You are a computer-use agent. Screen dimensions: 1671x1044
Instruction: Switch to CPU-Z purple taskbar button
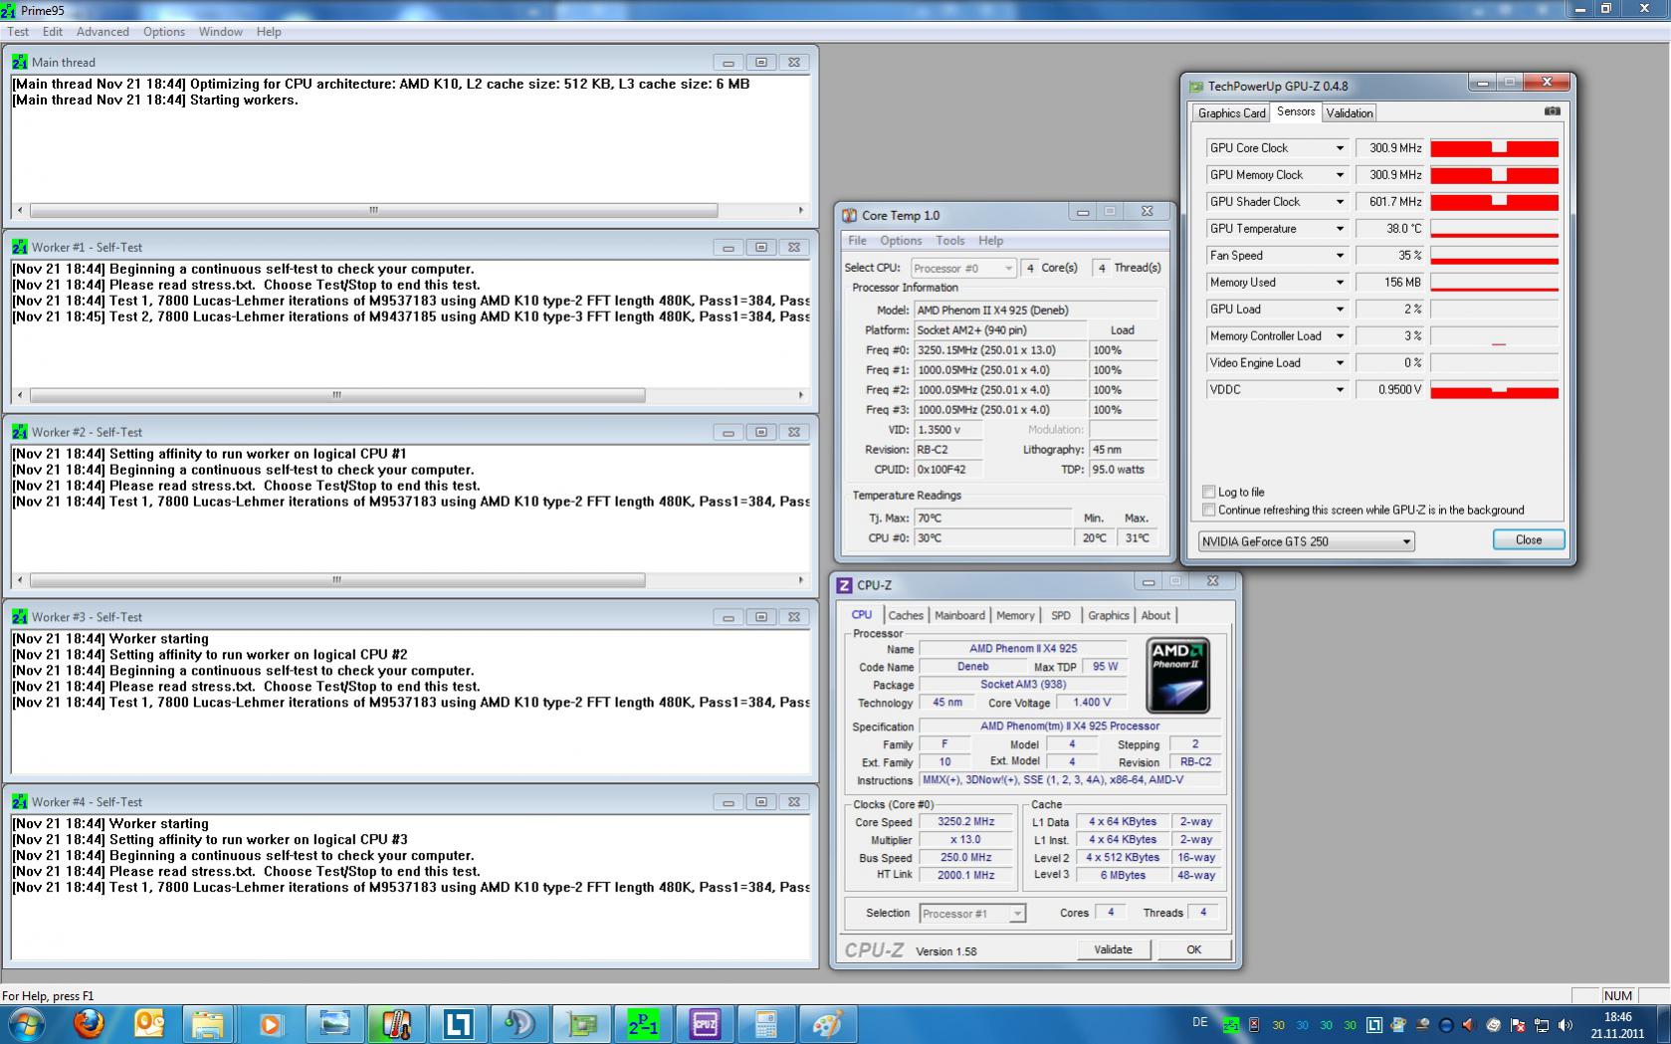705,1024
